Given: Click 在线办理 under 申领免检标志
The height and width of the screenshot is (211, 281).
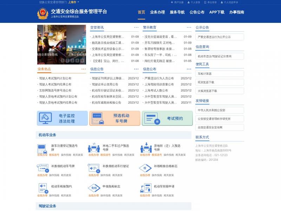Looking at the screenshot, I should click(x=93, y=196).
